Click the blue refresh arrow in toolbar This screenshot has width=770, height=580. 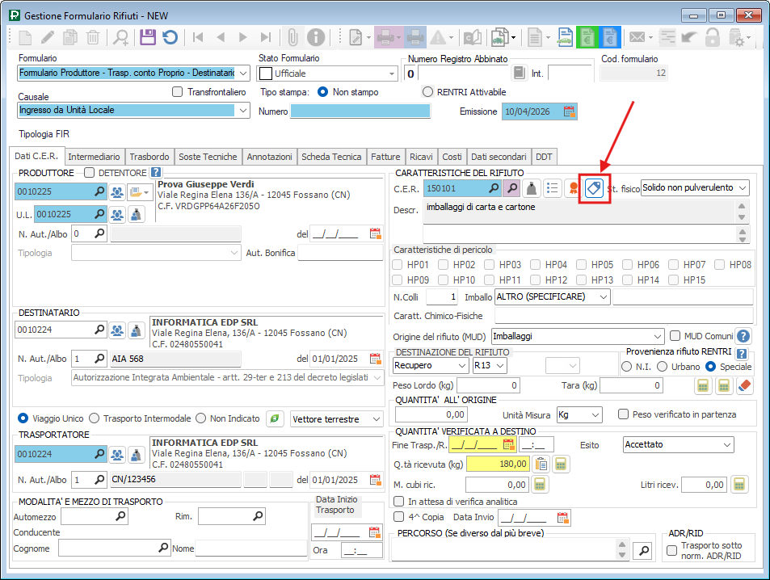click(x=170, y=37)
